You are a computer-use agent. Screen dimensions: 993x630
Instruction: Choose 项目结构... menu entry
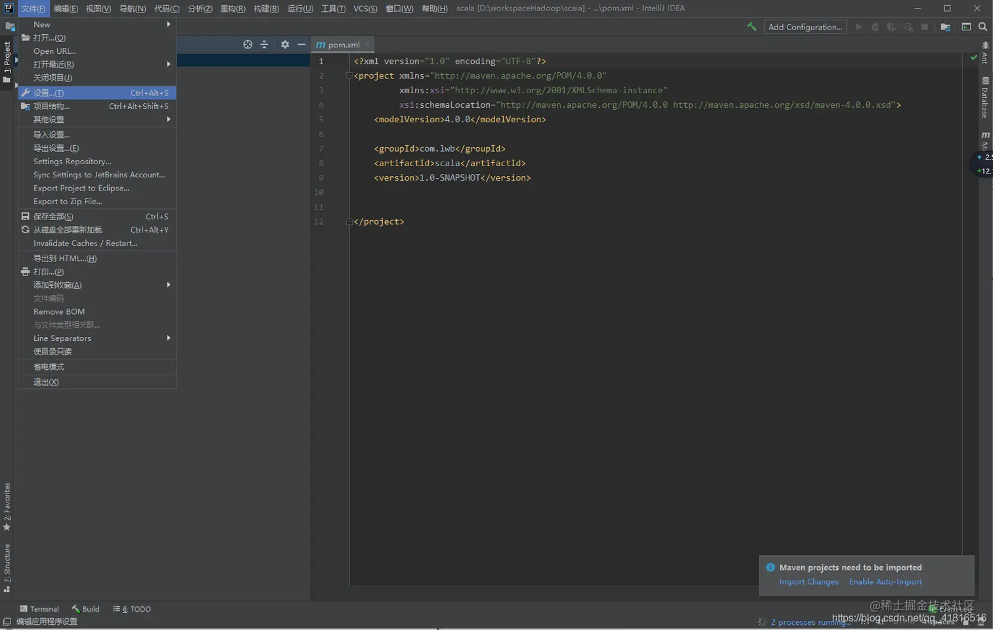[x=97, y=106]
